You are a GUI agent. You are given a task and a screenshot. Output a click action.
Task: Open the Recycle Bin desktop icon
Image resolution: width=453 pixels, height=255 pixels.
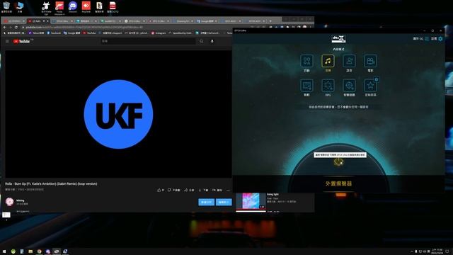pyautogui.click(x=6, y=7)
